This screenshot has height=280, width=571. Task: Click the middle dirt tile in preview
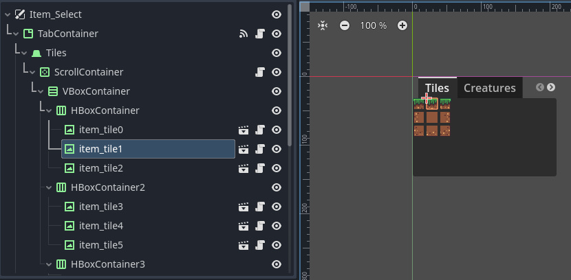432,117
